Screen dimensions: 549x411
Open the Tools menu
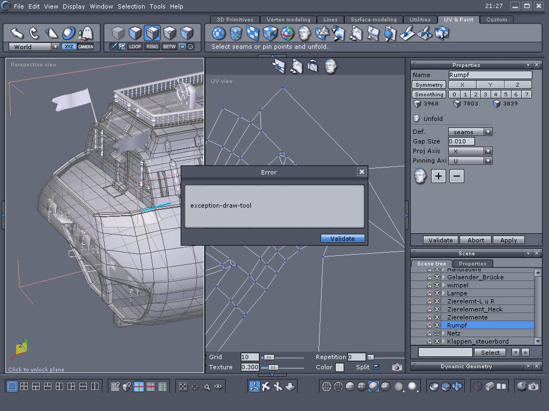157,6
